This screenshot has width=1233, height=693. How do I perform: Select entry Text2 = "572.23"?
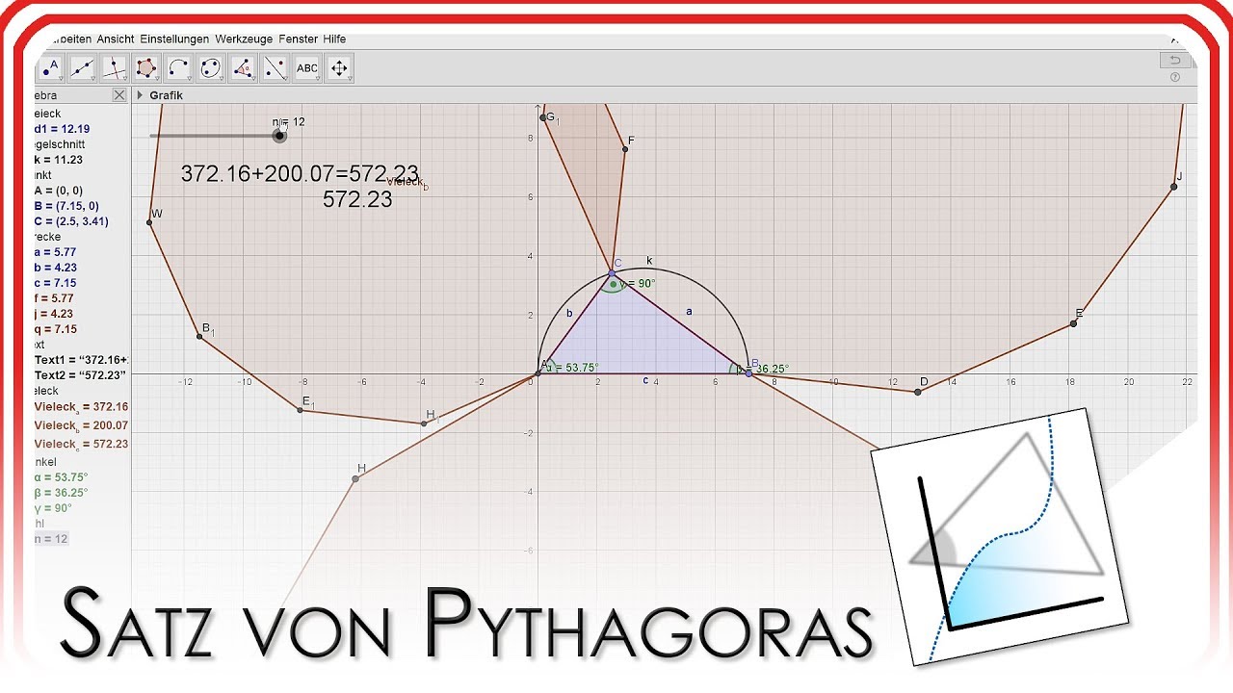point(81,375)
